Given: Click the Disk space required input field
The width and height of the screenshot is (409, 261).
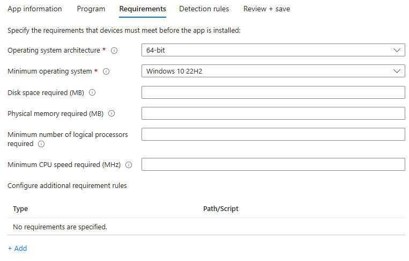Looking at the screenshot, I should pyautogui.click(x=273, y=92).
